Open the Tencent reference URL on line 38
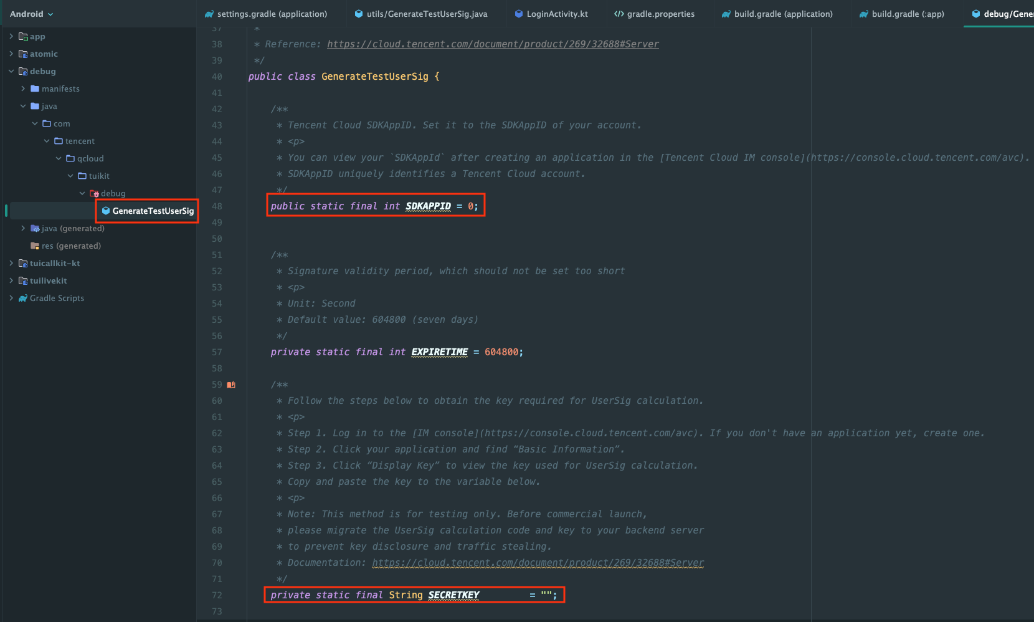The height and width of the screenshot is (622, 1034). pos(493,44)
